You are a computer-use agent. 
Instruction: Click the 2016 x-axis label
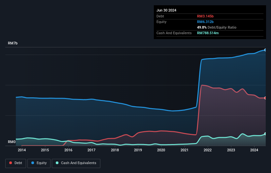pyautogui.click(x=68, y=150)
